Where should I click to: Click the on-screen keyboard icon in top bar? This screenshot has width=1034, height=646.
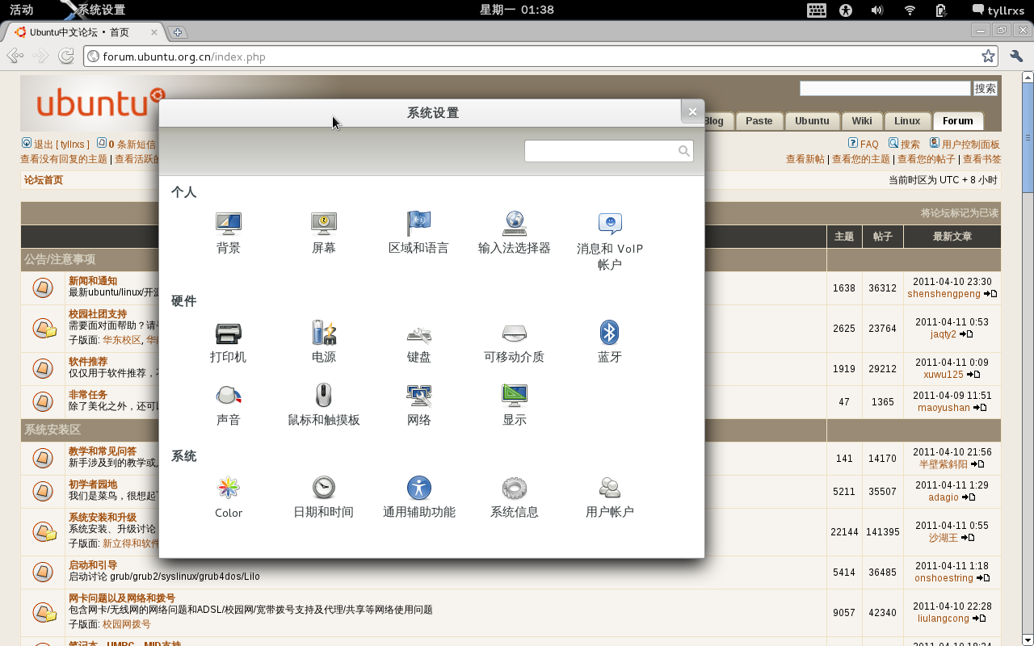click(817, 10)
